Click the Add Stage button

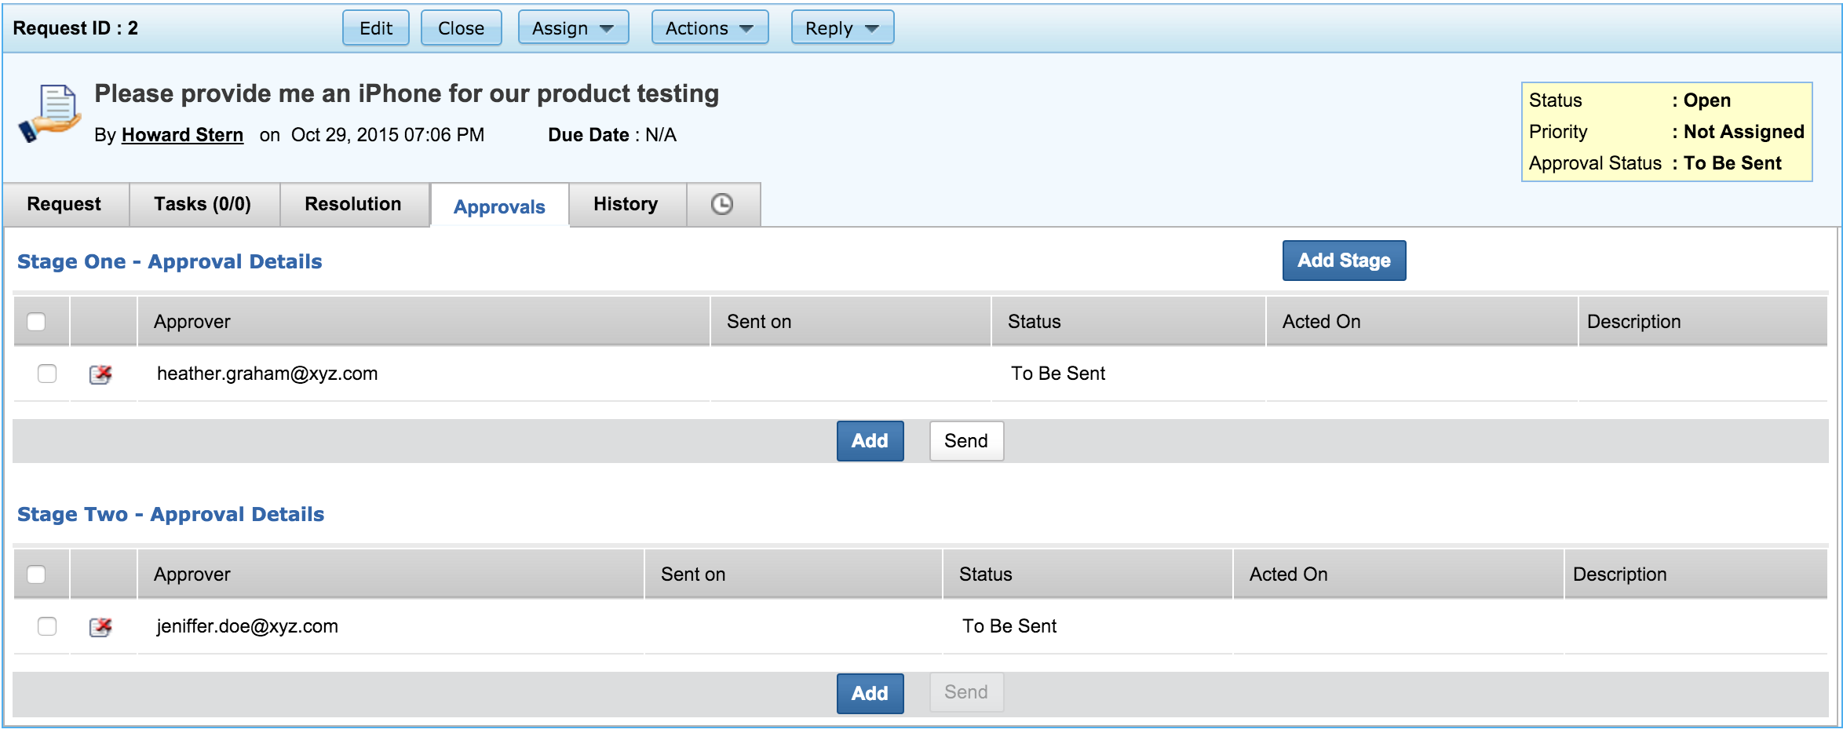pos(1344,261)
